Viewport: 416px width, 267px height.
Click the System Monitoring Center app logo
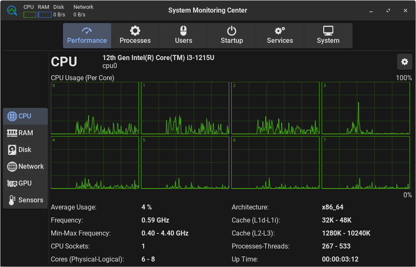pyautogui.click(x=12, y=10)
